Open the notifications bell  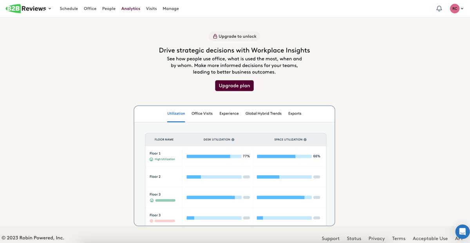[x=439, y=9]
